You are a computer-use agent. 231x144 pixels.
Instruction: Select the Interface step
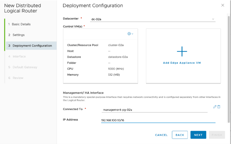(19, 57)
